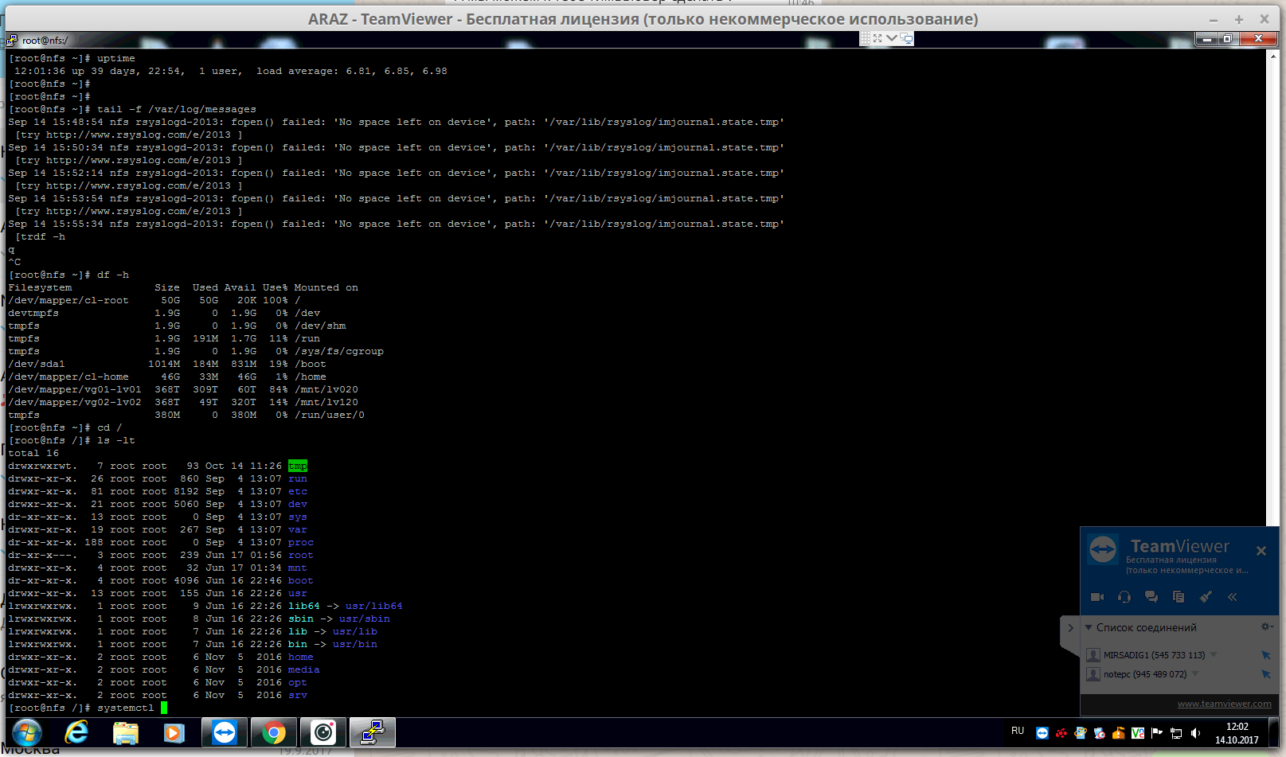Switch to PuTTY taskbar button

(x=373, y=733)
